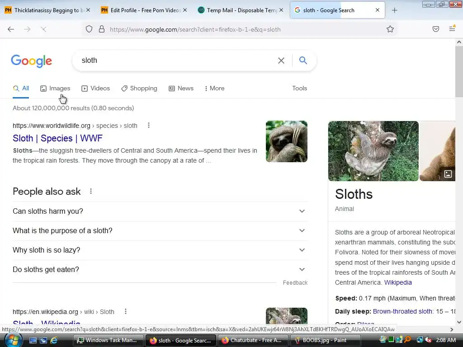Screen dimensions: 463x347
Task: Open the worldwildlife.org URL breadcrumb
Action: (75, 126)
